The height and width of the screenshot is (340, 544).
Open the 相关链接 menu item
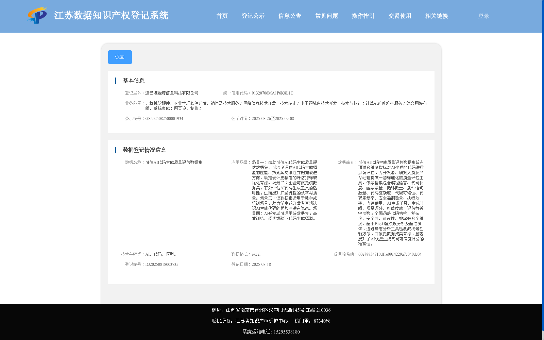pyautogui.click(x=437, y=16)
